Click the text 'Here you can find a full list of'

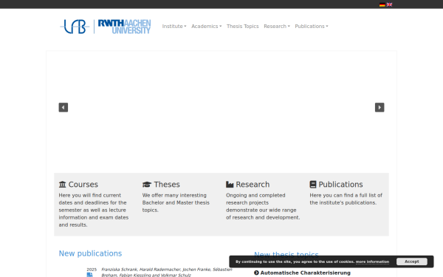[346, 195]
